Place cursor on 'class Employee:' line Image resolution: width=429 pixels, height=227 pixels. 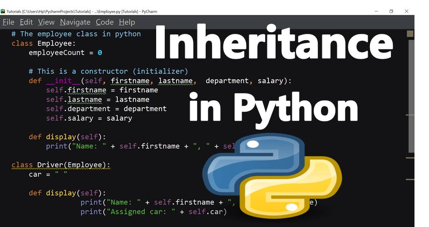[x=44, y=43]
